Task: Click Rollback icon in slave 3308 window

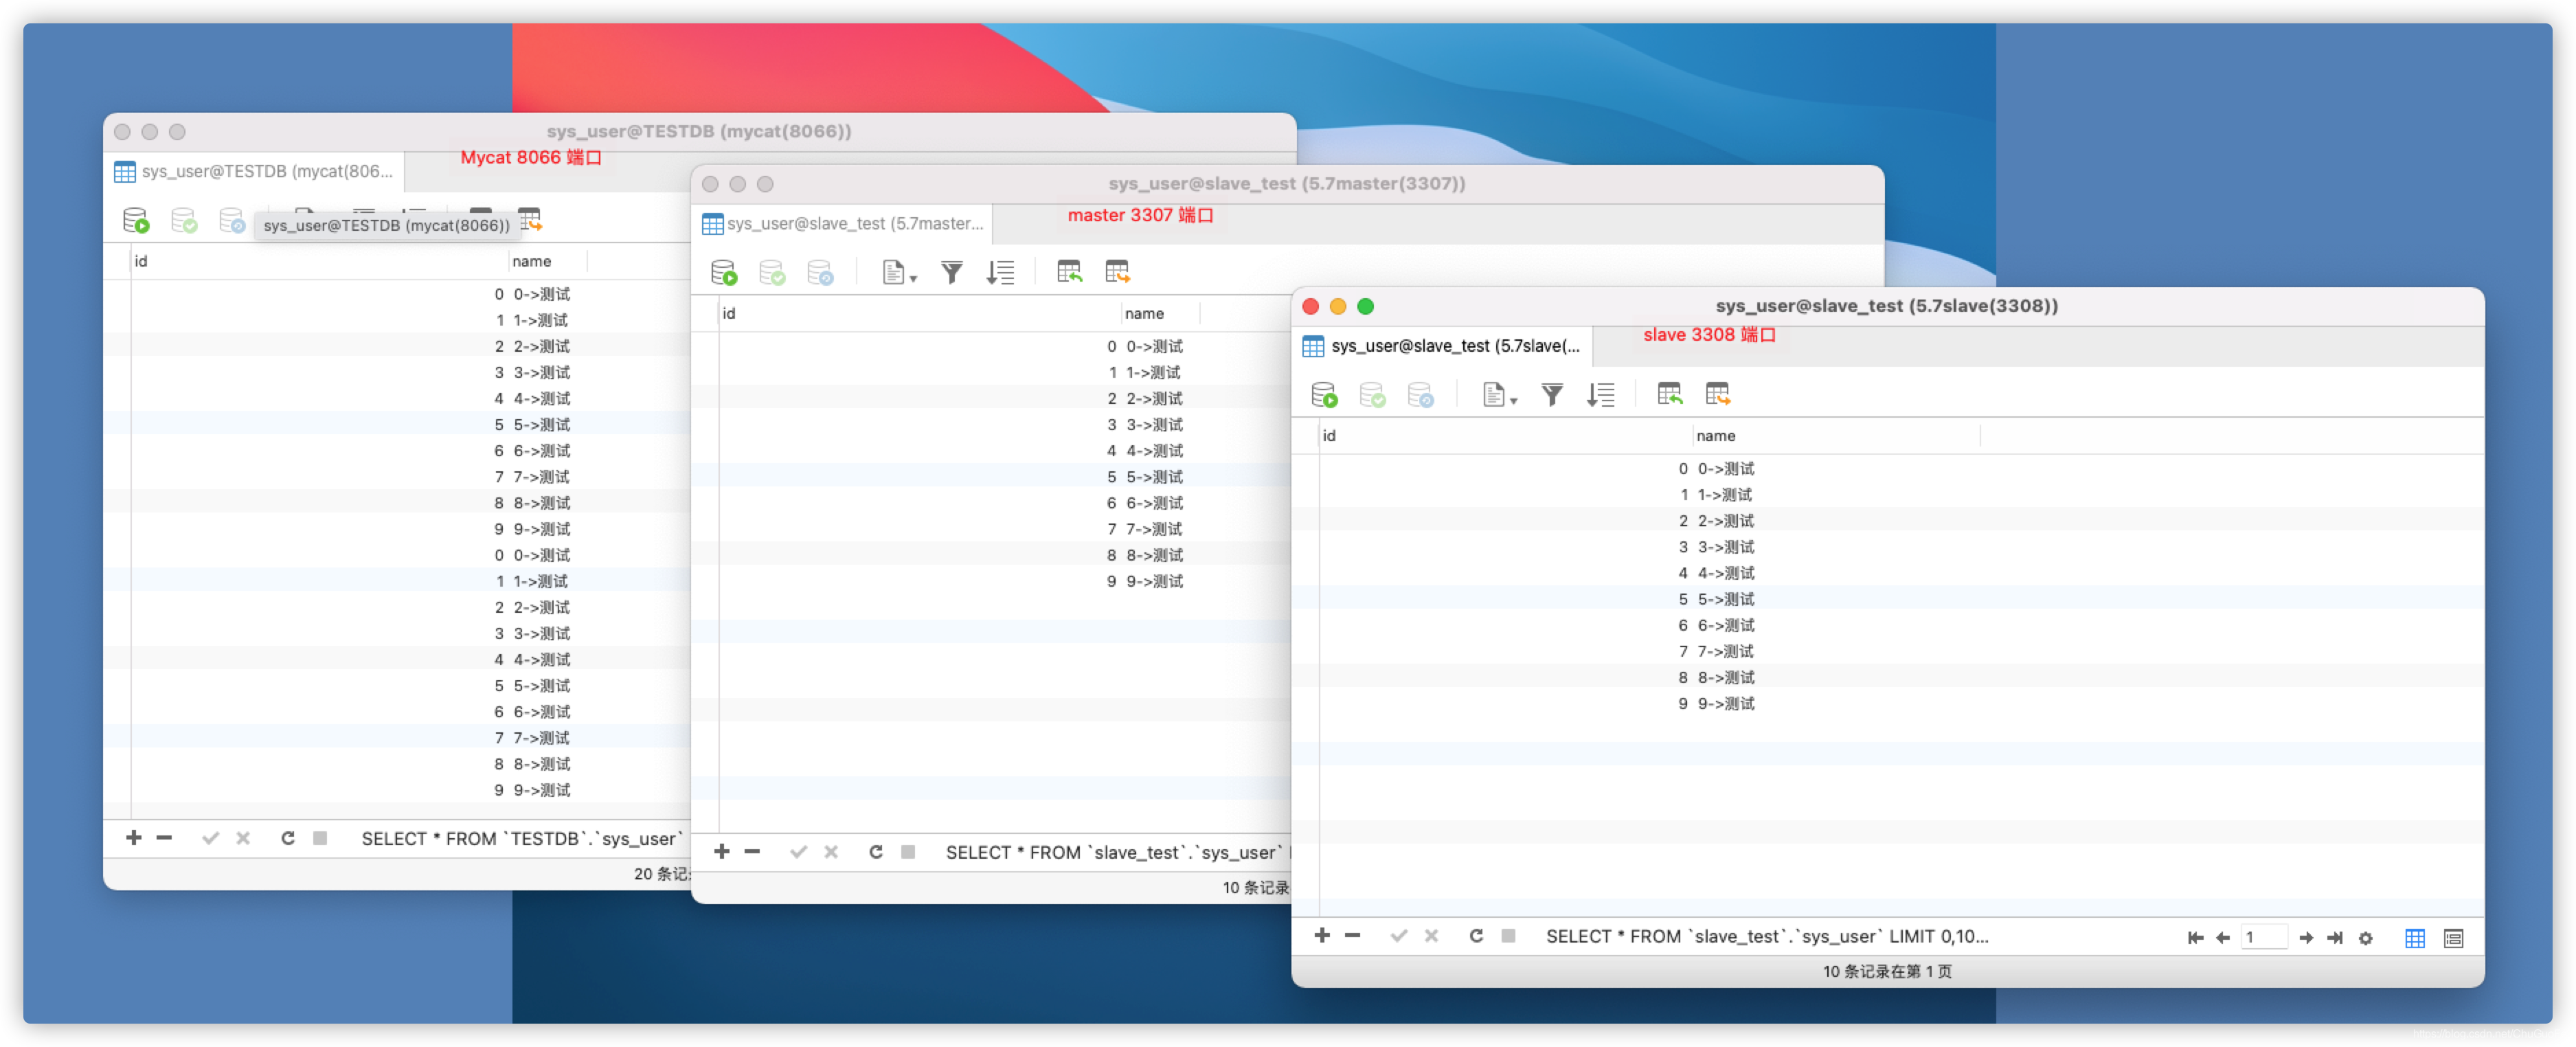Action: click(1420, 395)
